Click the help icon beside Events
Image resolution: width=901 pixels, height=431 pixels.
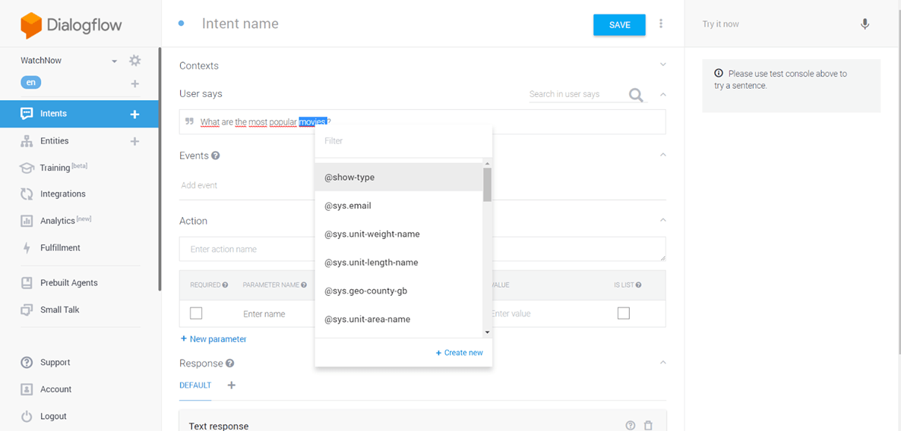[216, 156]
